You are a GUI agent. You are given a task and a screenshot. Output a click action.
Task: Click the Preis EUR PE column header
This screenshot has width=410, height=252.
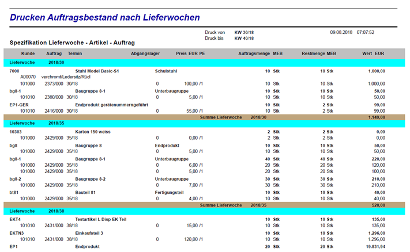click(190, 54)
